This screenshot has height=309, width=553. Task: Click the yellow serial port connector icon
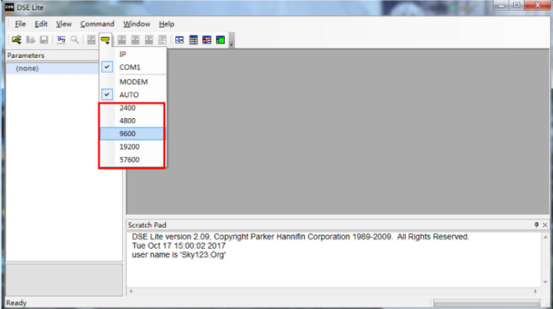pyautogui.click(x=105, y=40)
